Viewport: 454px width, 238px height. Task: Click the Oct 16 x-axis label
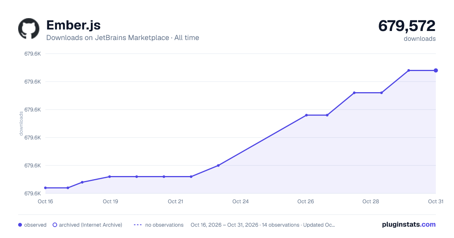tap(45, 201)
